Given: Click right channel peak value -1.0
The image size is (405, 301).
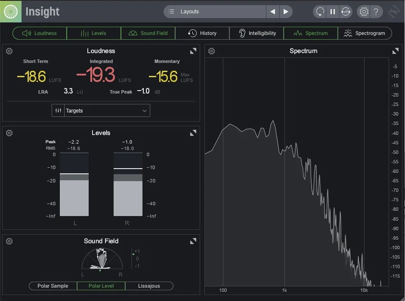Looking at the screenshot, I should [x=127, y=142].
